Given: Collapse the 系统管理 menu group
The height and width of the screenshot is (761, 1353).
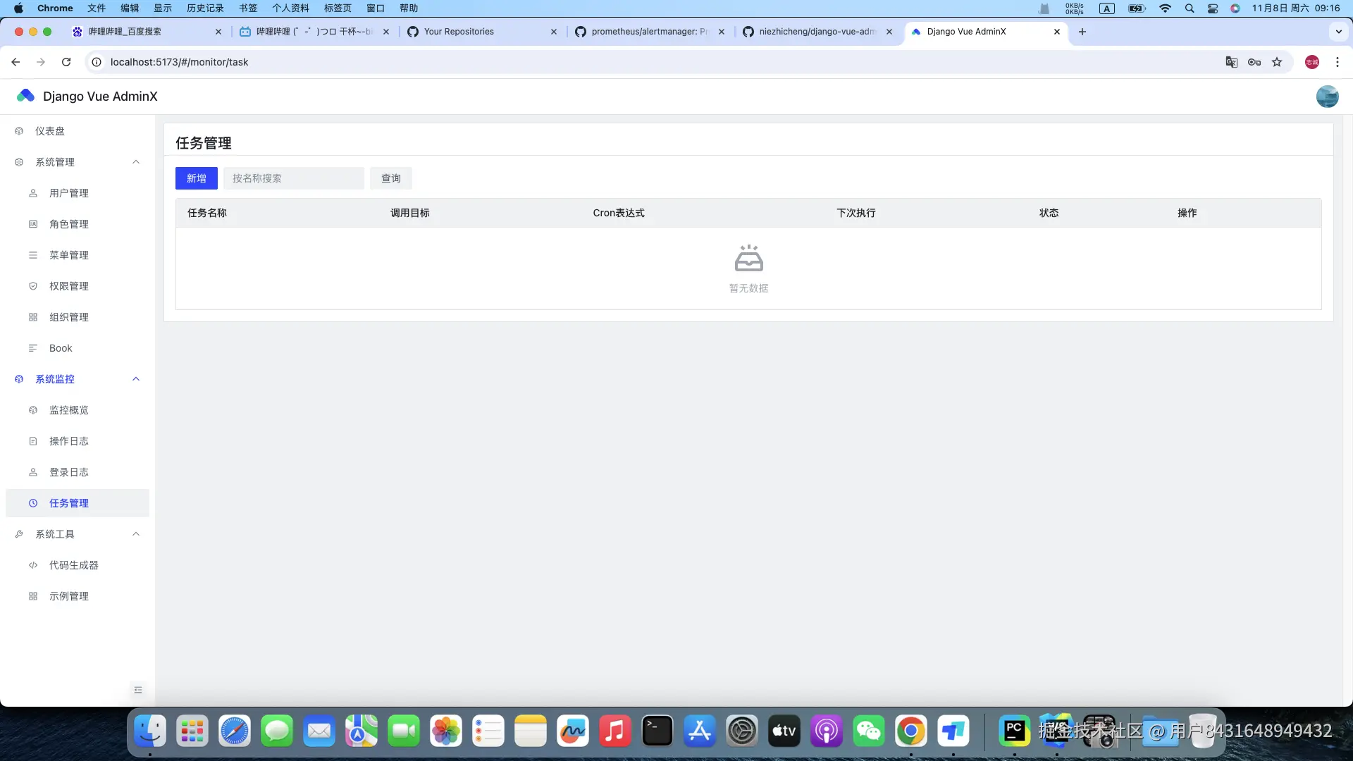Looking at the screenshot, I should point(136,162).
